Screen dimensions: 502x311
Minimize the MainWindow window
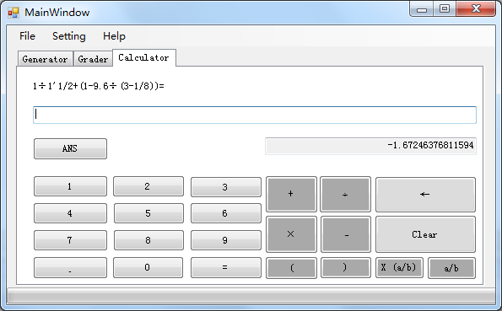pos(422,8)
